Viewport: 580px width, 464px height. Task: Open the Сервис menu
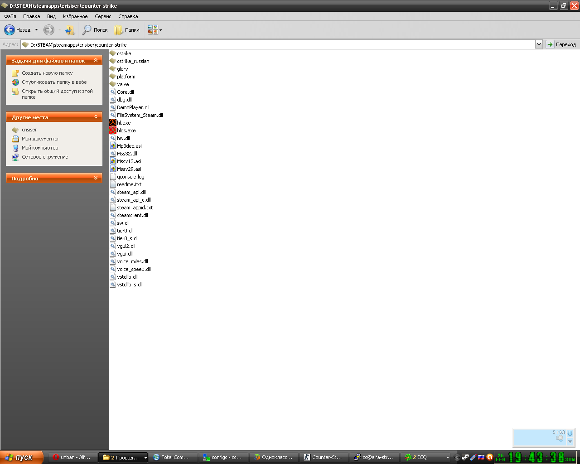[103, 16]
